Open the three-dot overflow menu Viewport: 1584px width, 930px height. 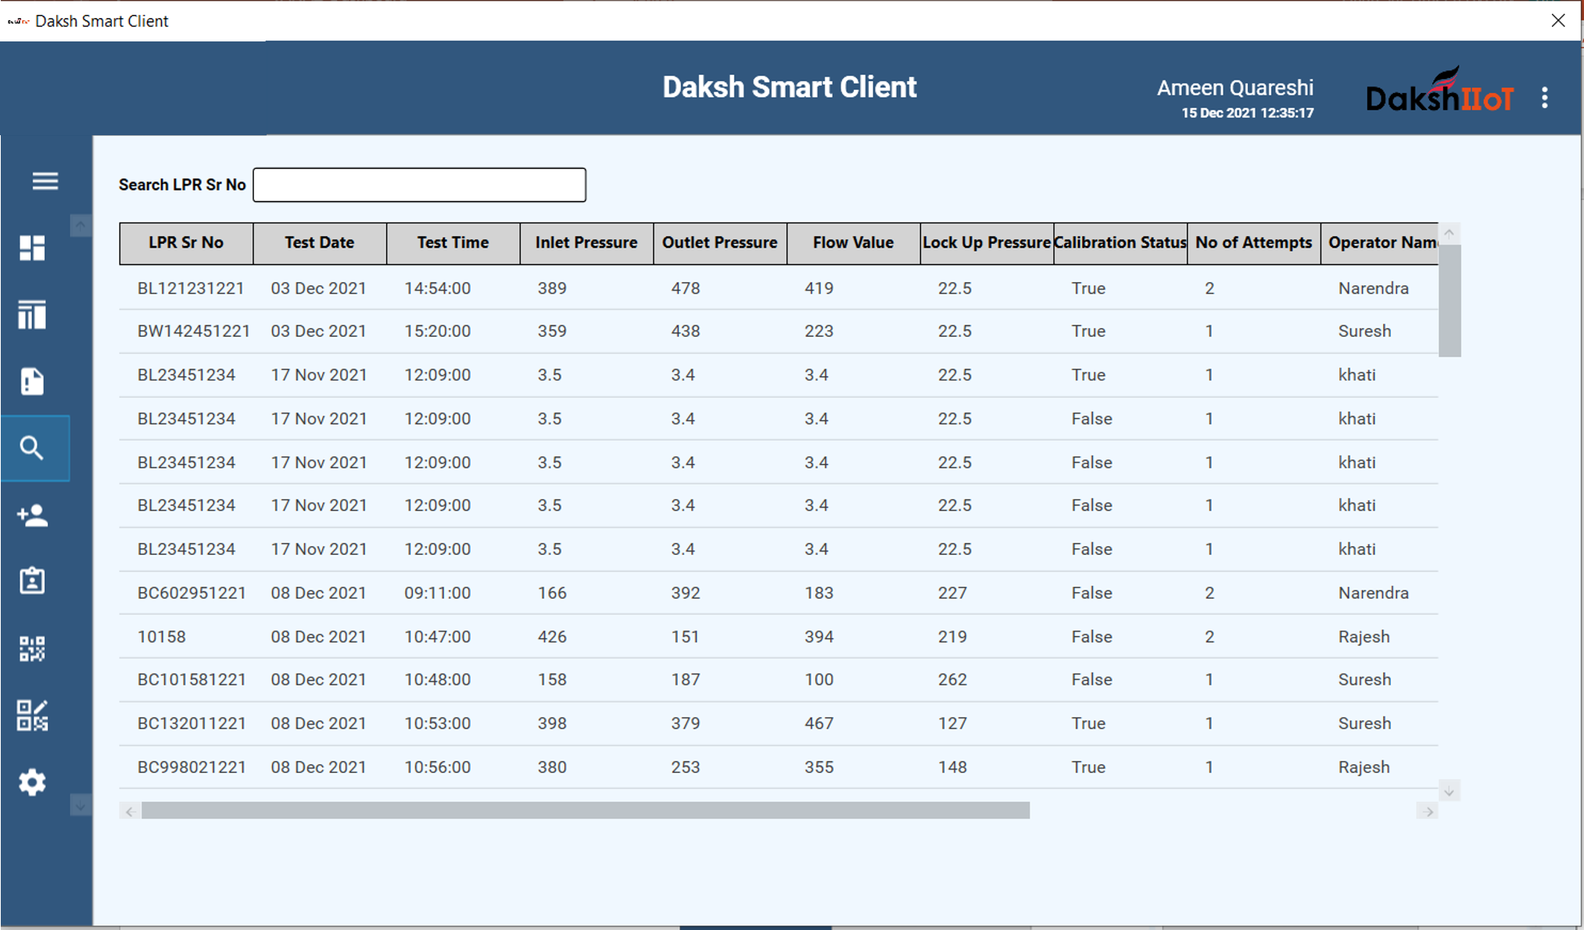(1544, 98)
